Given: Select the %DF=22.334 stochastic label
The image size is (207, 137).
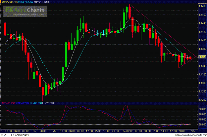Looking at the screenshot, I should coord(22,103).
